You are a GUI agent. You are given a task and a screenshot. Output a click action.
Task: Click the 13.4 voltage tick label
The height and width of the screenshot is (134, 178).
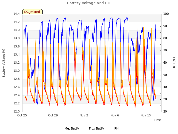click(x=17, y=55)
